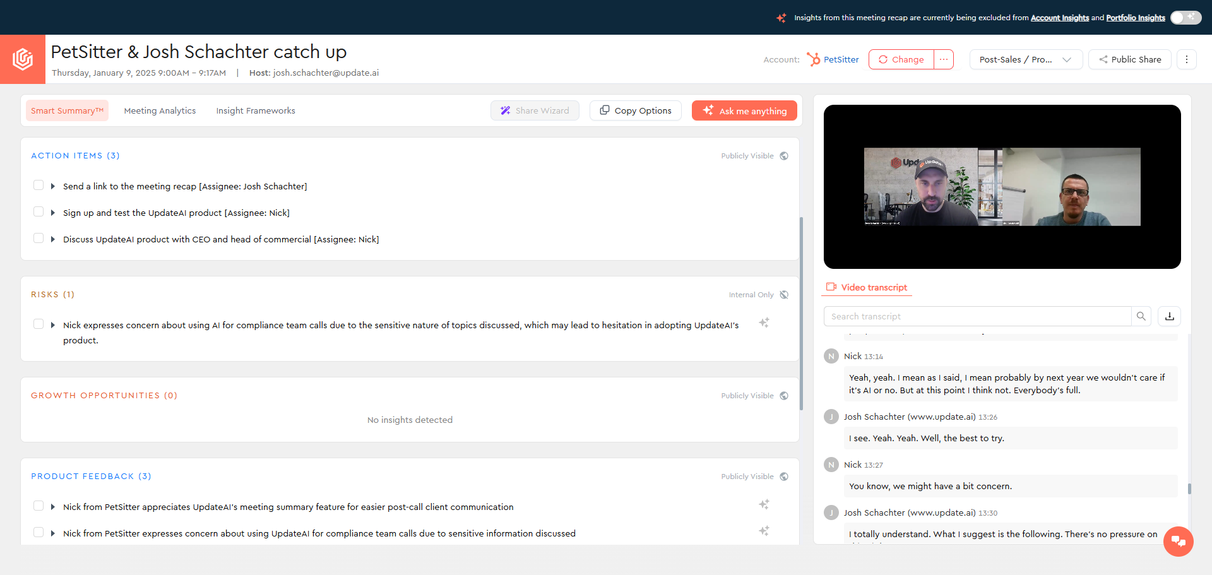Check the risk item about compliance calls
The height and width of the screenshot is (575, 1212).
[x=39, y=324]
